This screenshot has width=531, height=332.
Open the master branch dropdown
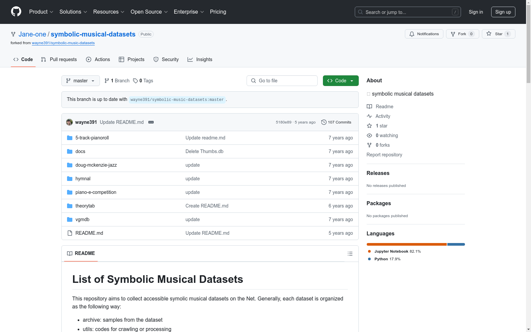[81, 81]
